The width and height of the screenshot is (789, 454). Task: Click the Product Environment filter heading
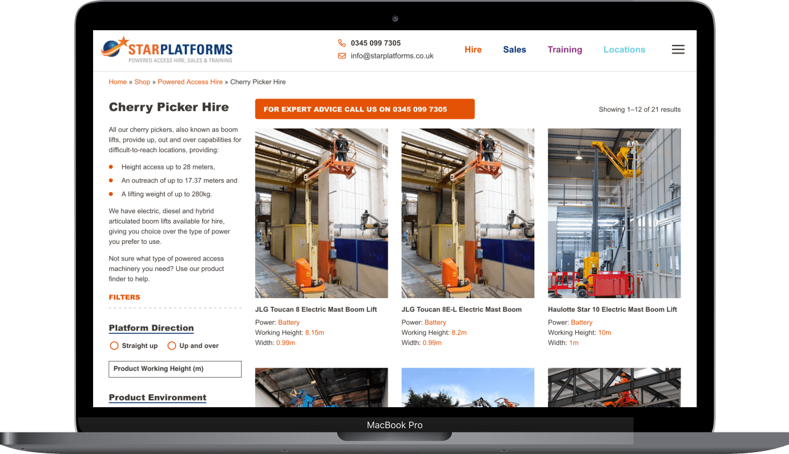[x=158, y=398]
